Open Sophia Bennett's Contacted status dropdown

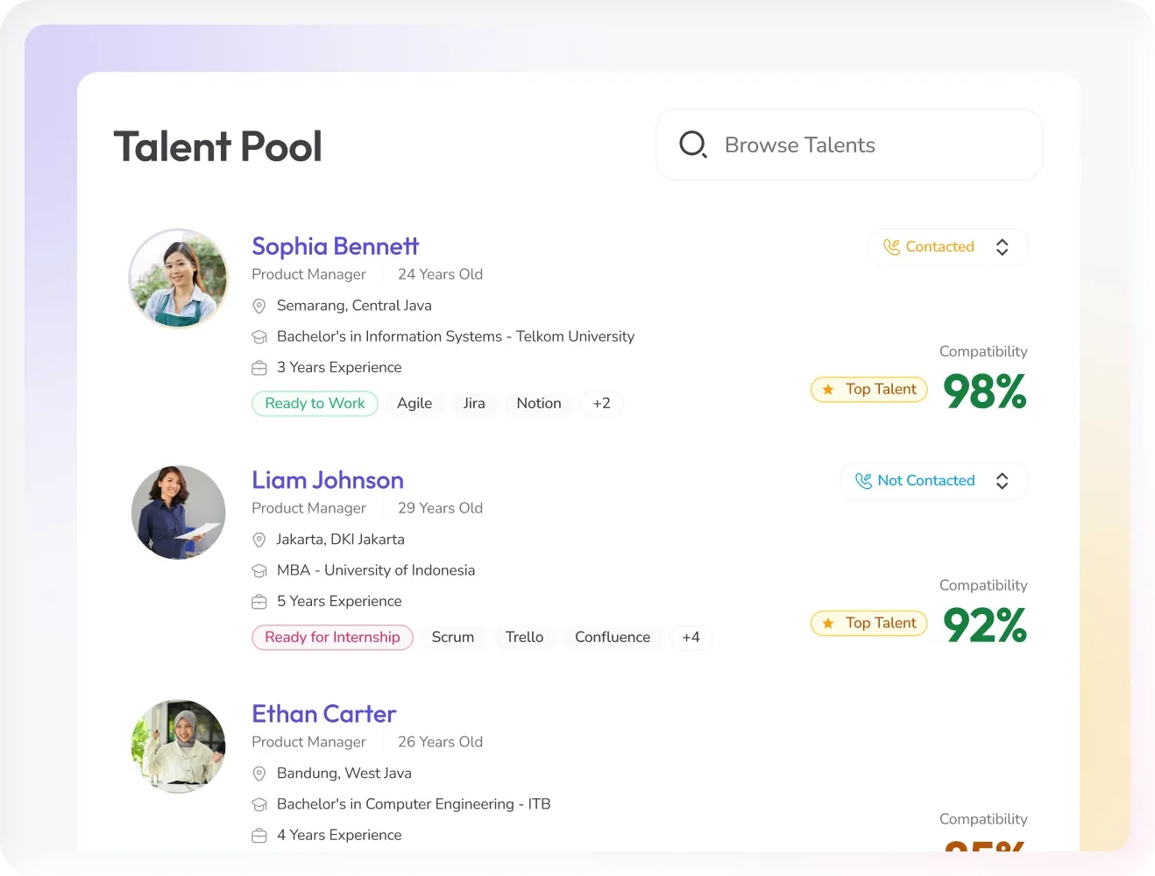(948, 247)
